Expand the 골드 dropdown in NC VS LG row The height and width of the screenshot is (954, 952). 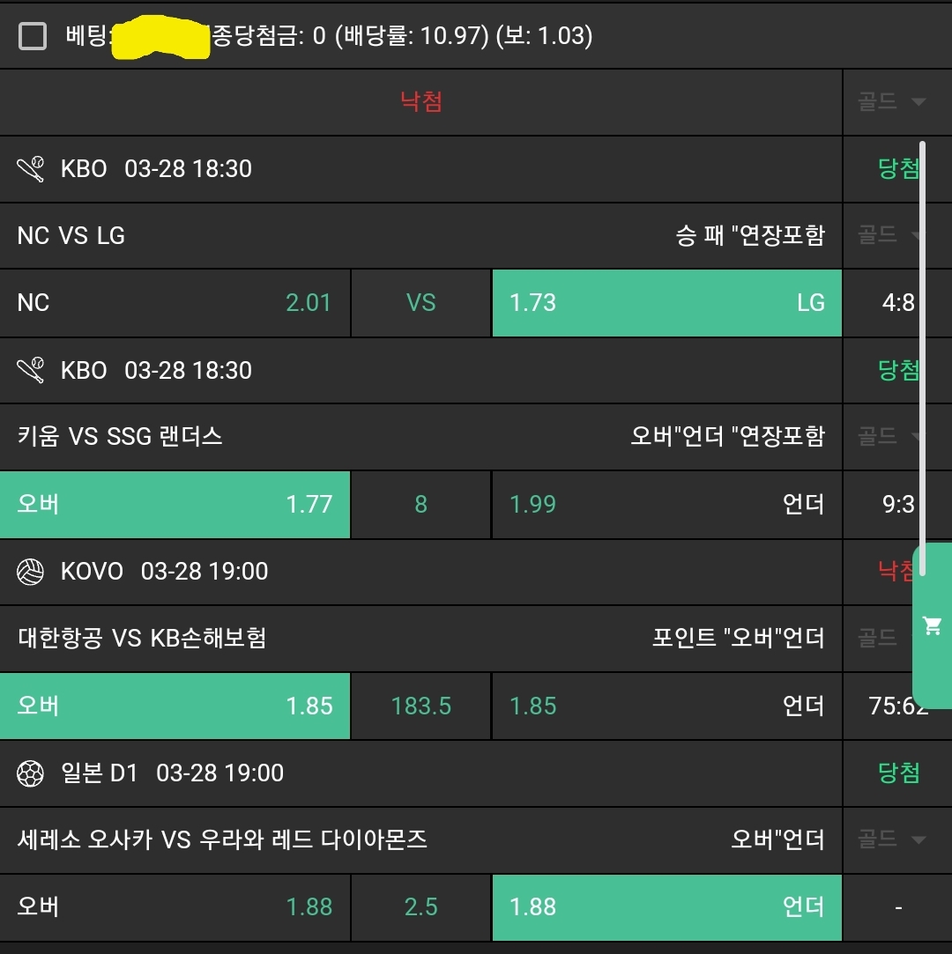point(892,235)
